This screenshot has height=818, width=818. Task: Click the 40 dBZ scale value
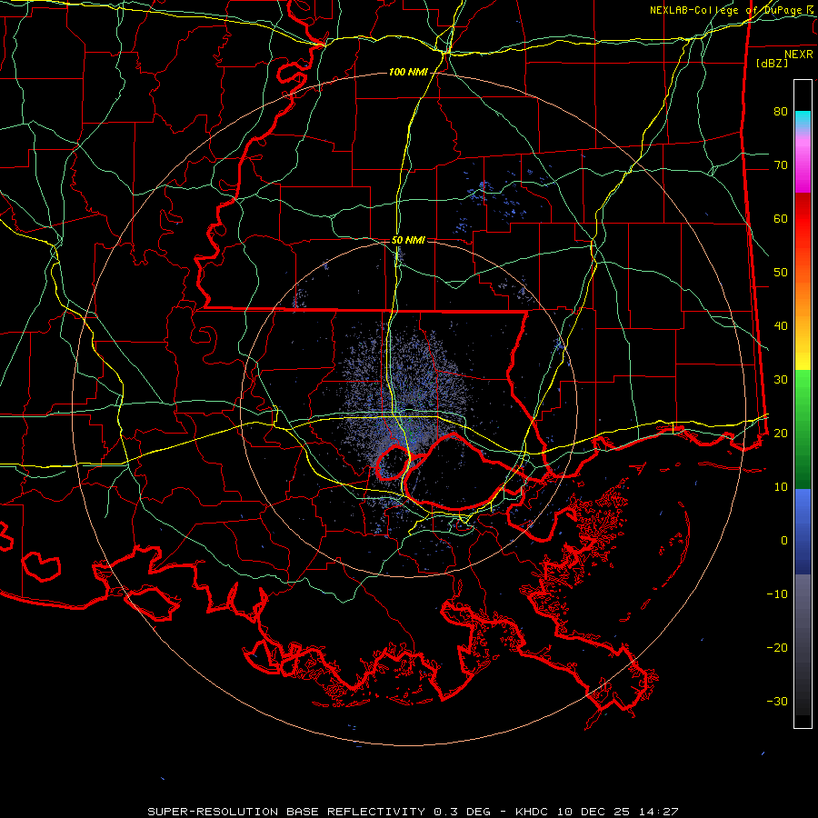[781, 326]
